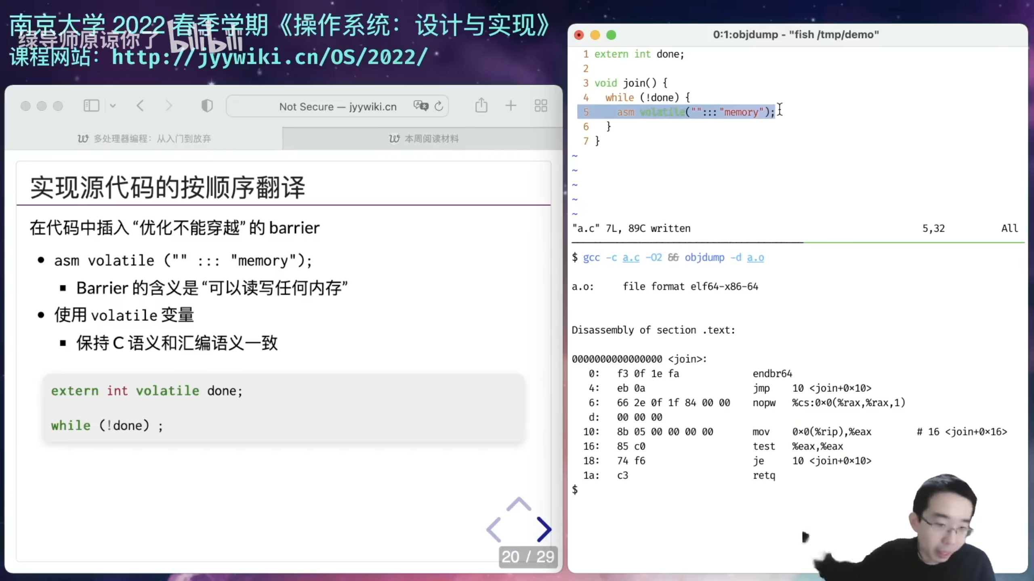Advance slide with the right chevron
Screen dimensions: 1034x581
tap(544, 529)
